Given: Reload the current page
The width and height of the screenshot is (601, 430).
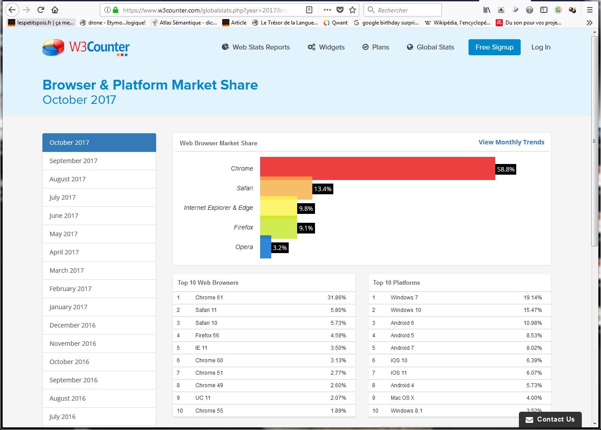Looking at the screenshot, I should [x=41, y=10].
